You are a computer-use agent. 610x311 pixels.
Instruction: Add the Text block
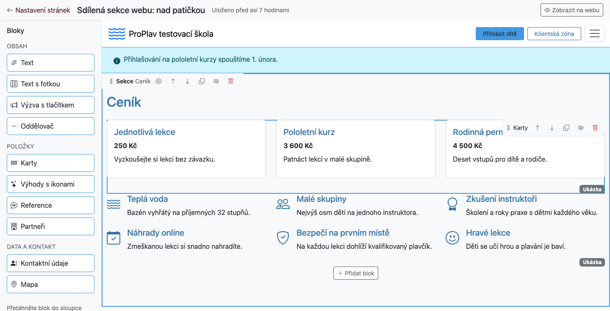[50, 63]
